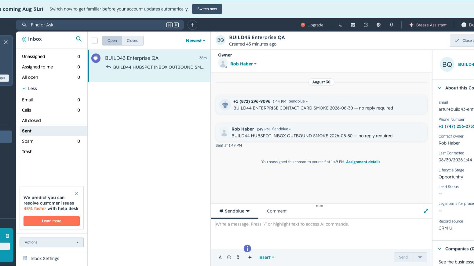Select the Sent view

[53, 131]
